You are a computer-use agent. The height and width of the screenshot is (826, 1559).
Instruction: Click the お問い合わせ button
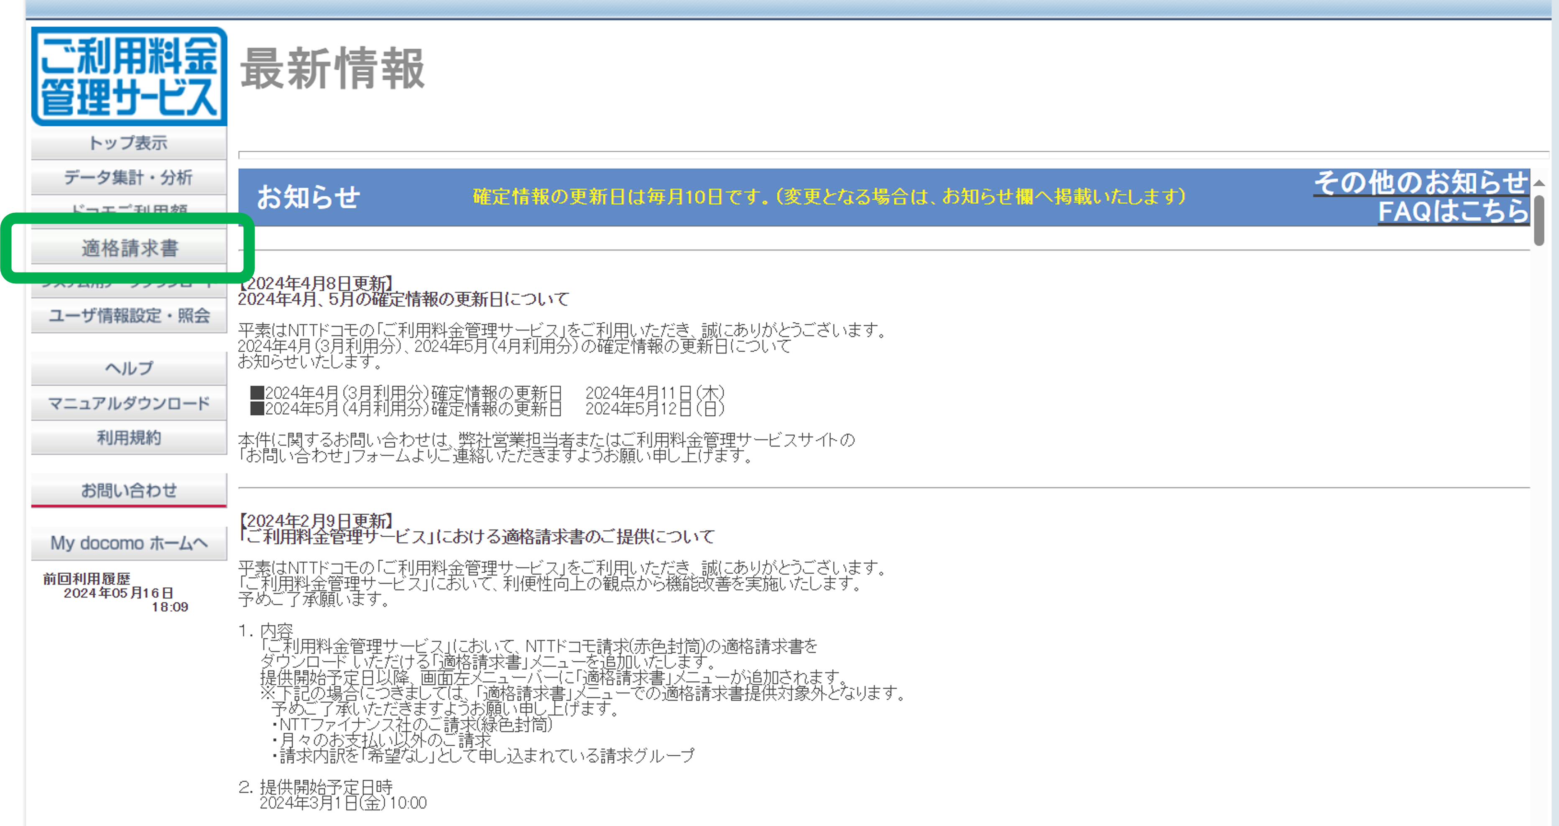[129, 490]
